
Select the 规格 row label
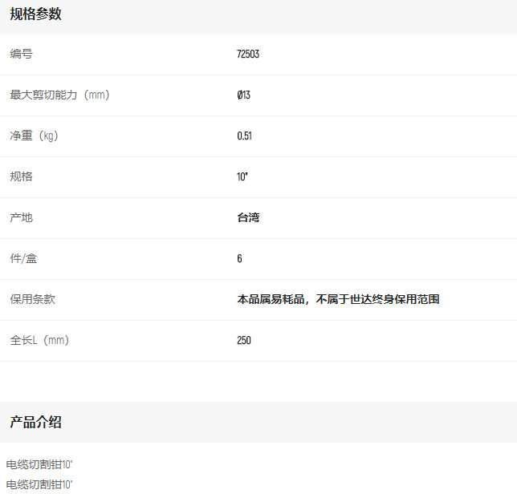point(21,177)
